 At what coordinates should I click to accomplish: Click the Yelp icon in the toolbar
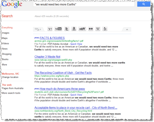(105, 29)
